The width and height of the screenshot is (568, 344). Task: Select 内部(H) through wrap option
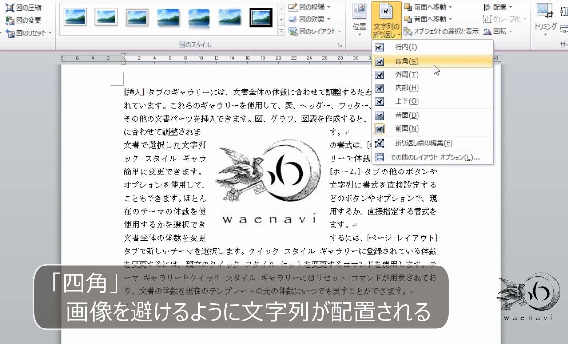click(x=433, y=88)
